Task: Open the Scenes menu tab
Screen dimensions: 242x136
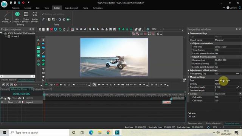Action: pyautogui.click(x=28, y=8)
